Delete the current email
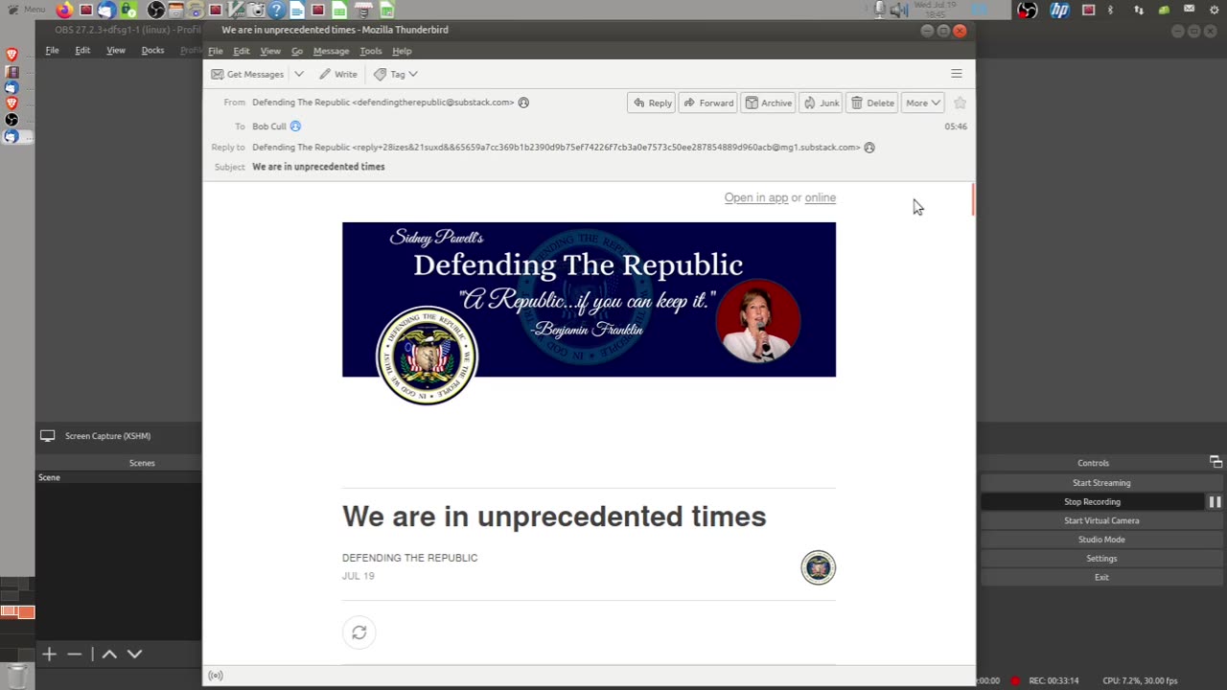Image resolution: width=1227 pixels, height=690 pixels. (872, 103)
